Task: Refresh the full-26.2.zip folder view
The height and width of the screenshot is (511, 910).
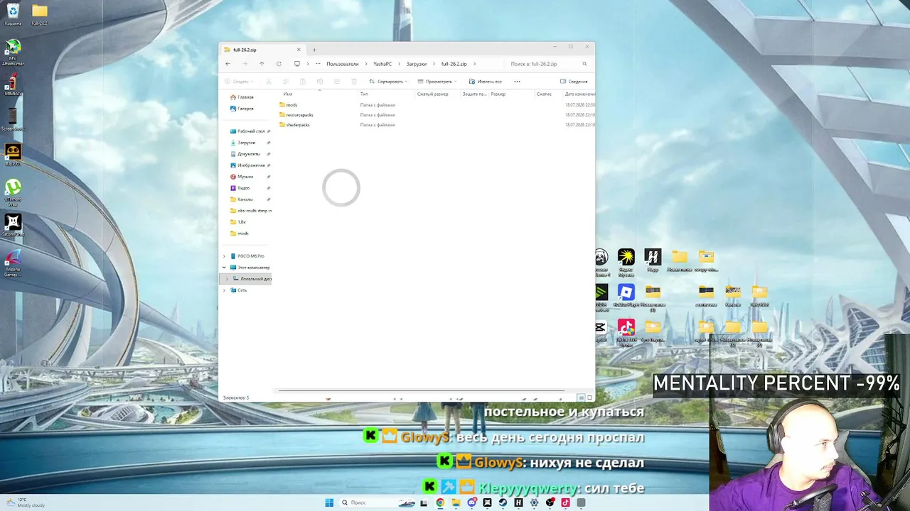Action: (279, 64)
